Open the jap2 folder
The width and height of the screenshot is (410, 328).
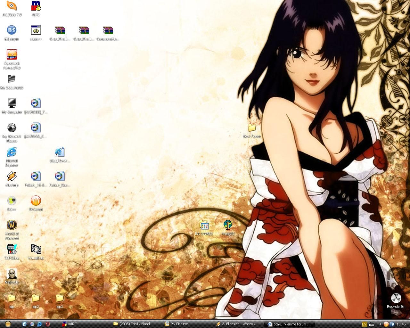(36, 301)
